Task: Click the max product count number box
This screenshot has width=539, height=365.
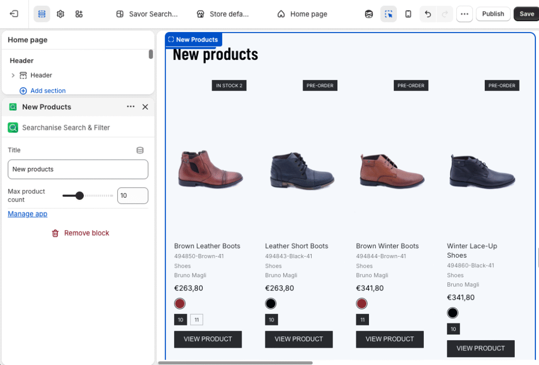Action: 133,195
